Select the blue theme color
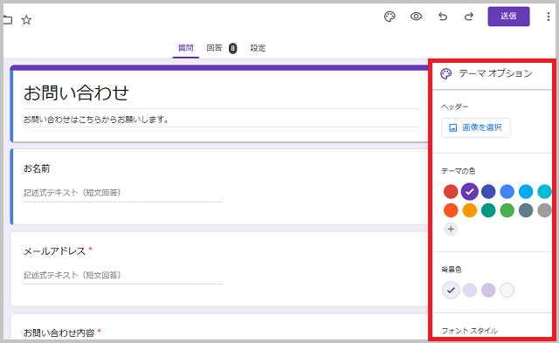This screenshot has height=343, width=559. [x=507, y=192]
